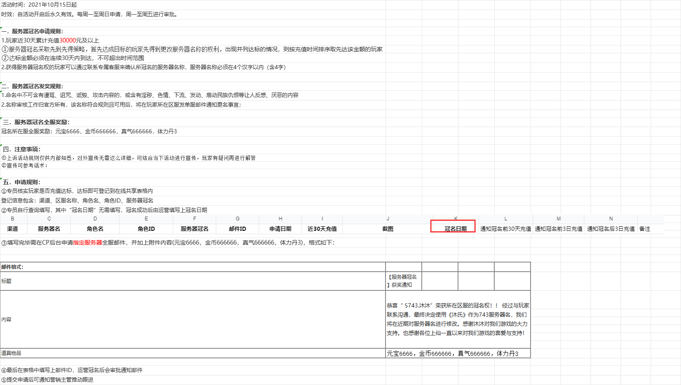Screen dimensions: 681x385
Task: Select the '标题' label cell
Action: pyautogui.click(x=193, y=281)
